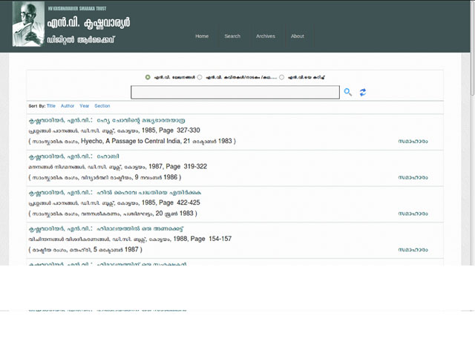Click the 'എൻ.വി. കൃഷ്ണവാര്യർ' site title heading
Image resolution: width=475 pixels, height=356 pixels.
coord(88,23)
